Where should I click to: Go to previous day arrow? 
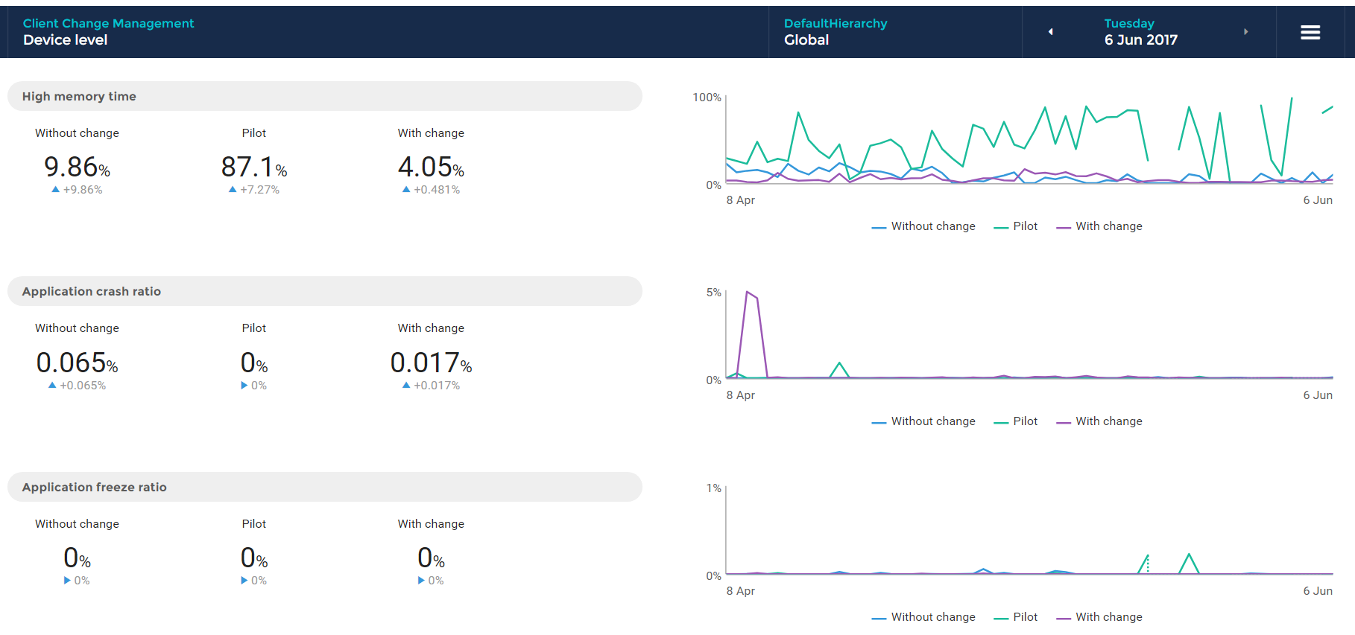coord(1051,32)
